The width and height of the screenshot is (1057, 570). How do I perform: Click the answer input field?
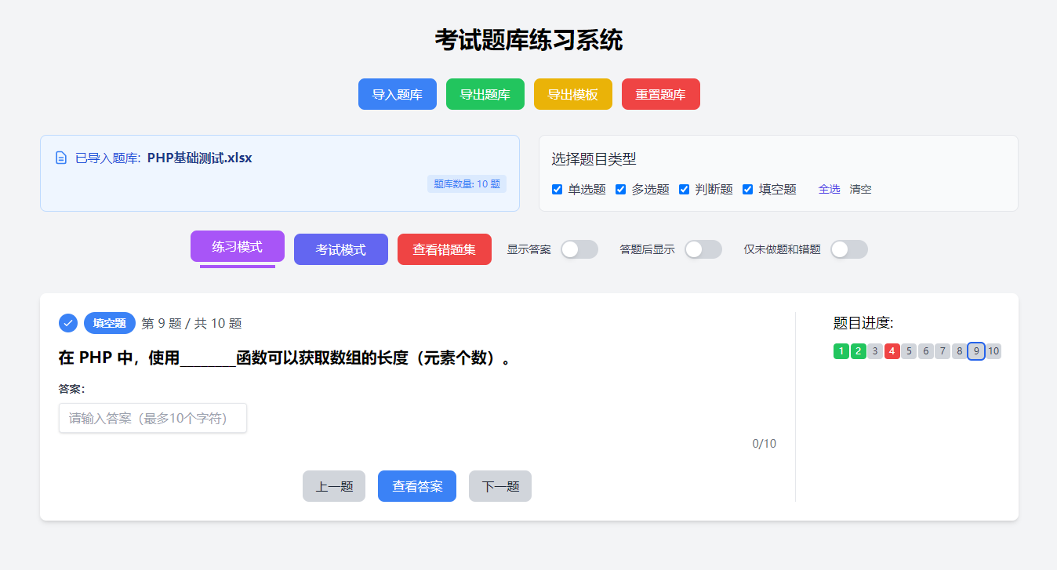[x=153, y=418]
